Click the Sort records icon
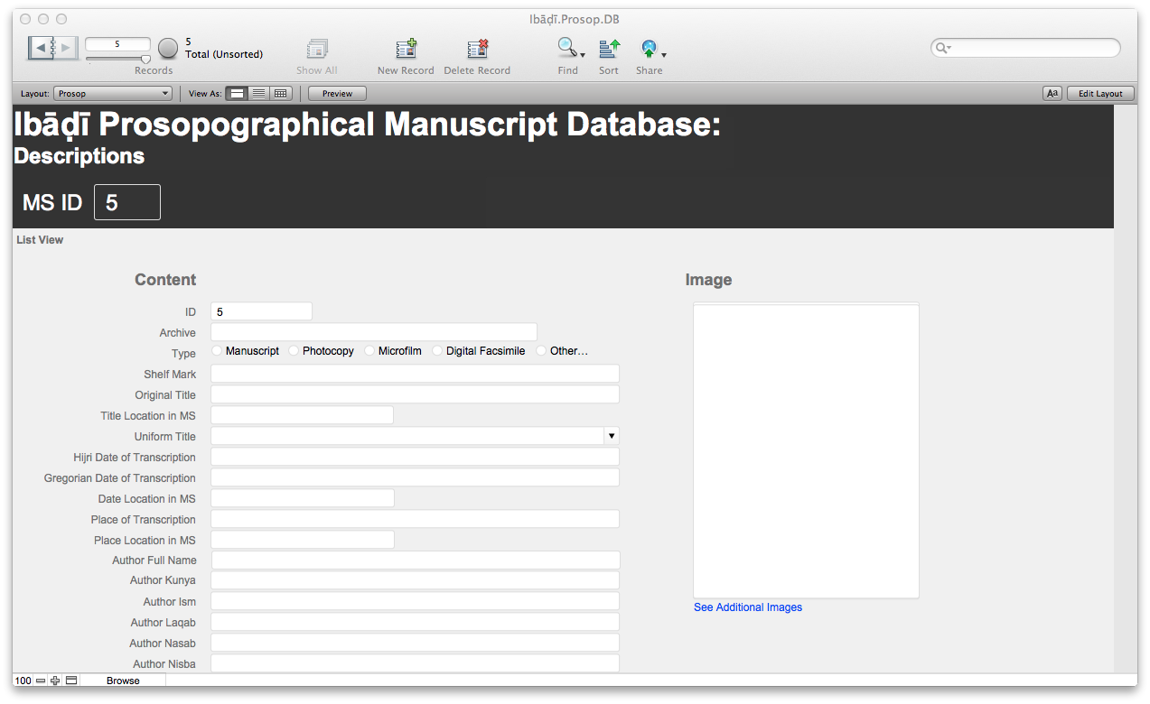This screenshot has height=704, width=1150. (x=609, y=49)
